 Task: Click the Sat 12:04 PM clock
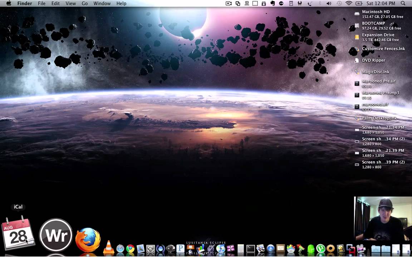(381, 4)
